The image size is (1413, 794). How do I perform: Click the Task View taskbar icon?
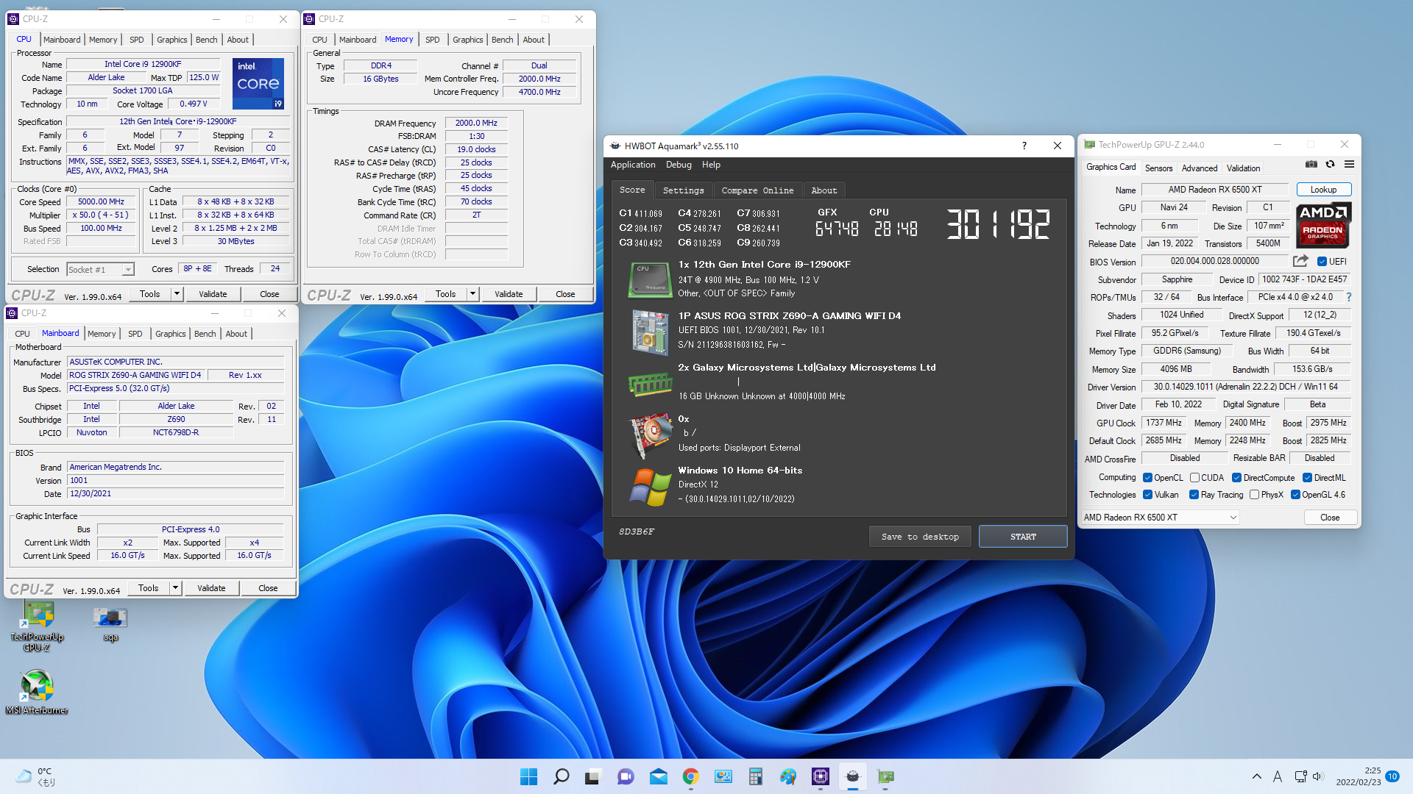[593, 776]
